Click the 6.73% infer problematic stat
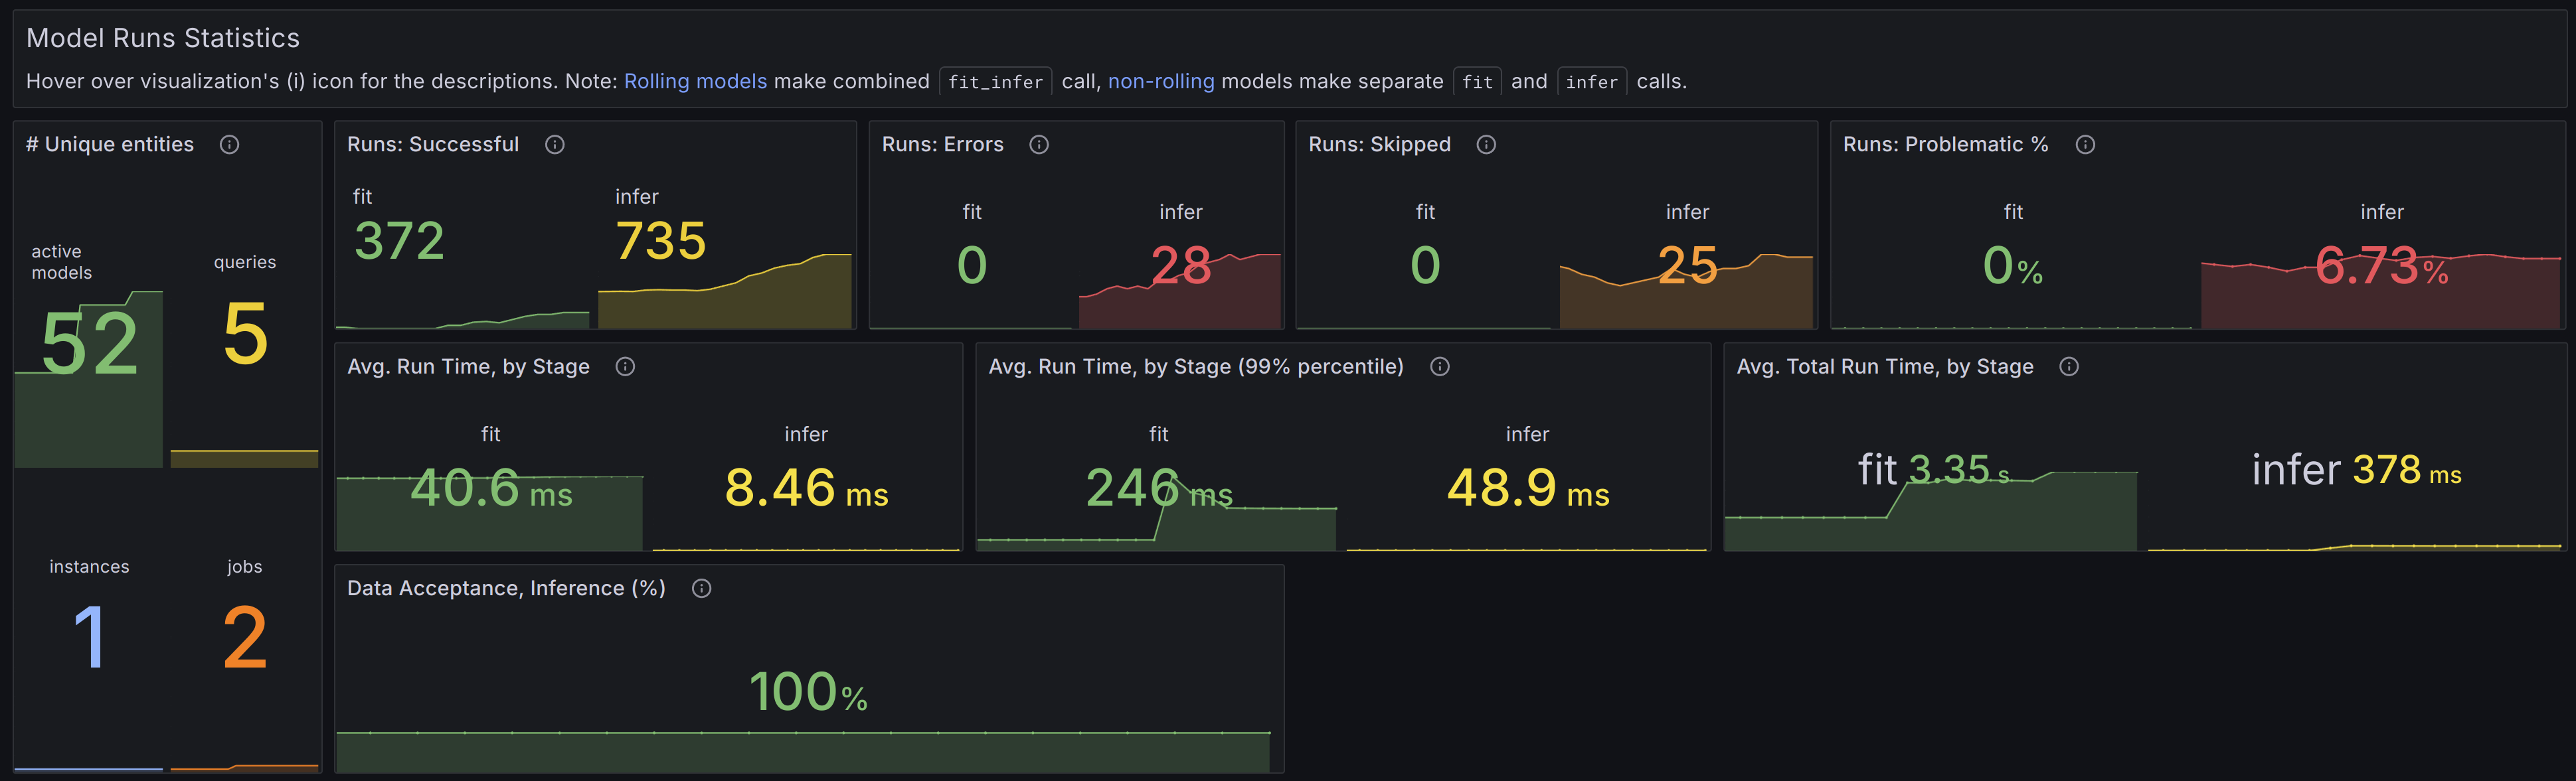This screenshot has height=781, width=2576. click(2381, 267)
